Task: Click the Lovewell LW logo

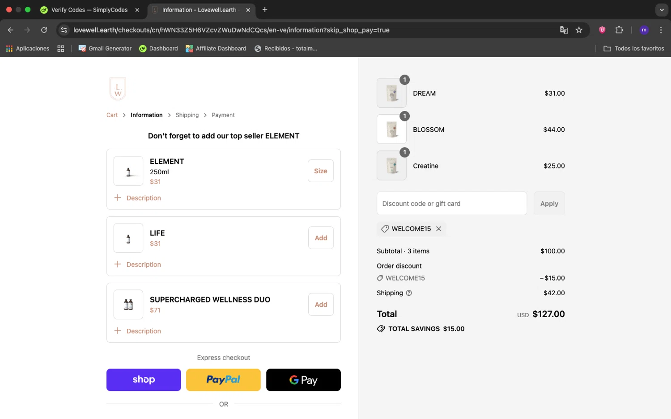Action: pos(118,88)
